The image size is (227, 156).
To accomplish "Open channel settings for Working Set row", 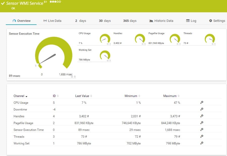I will pos(202,143).
